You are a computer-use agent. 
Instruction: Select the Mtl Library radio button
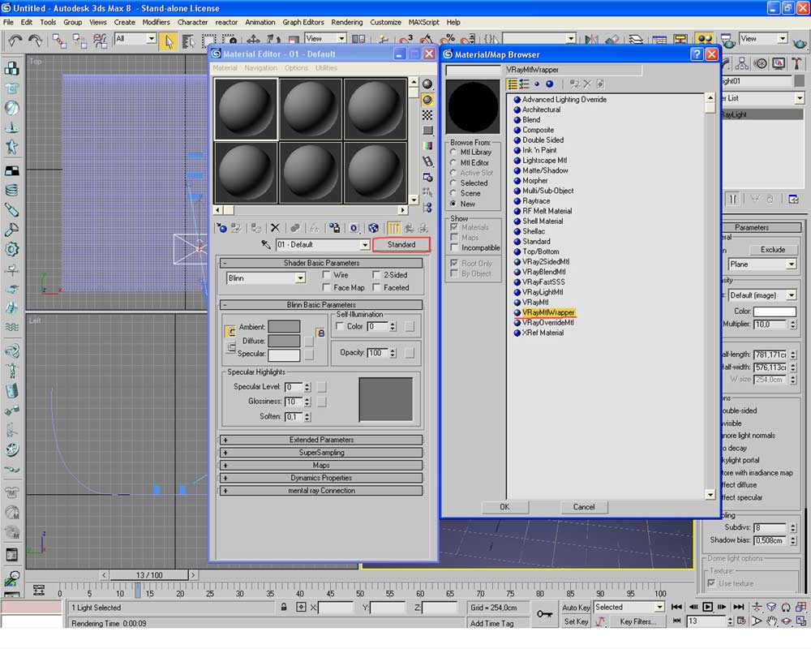(x=454, y=152)
